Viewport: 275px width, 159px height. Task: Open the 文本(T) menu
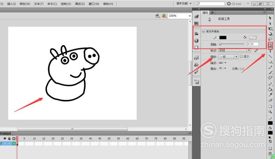click(38, 4)
